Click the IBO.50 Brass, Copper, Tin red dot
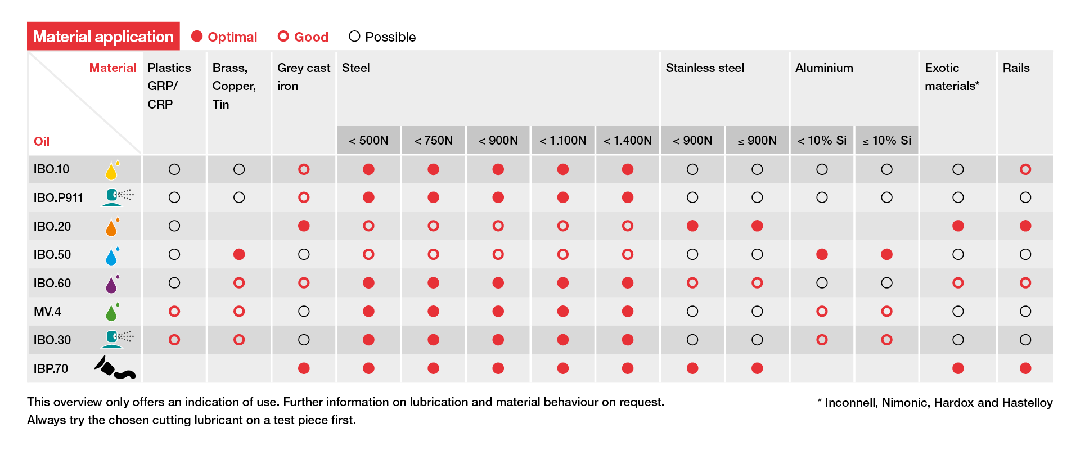The height and width of the screenshot is (450, 1080). 239,254
